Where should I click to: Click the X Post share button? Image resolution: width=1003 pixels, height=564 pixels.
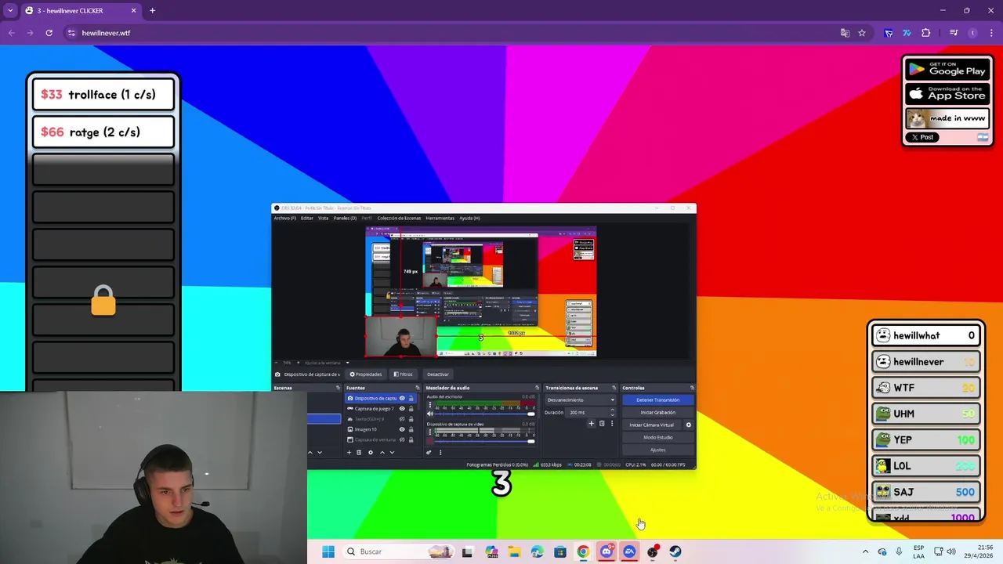point(923,137)
